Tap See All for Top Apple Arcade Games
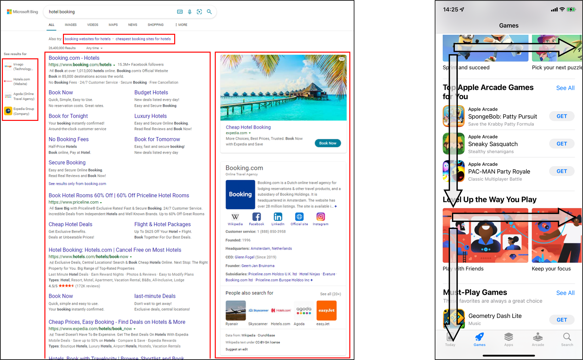The height and width of the screenshot is (360, 583). (x=565, y=88)
